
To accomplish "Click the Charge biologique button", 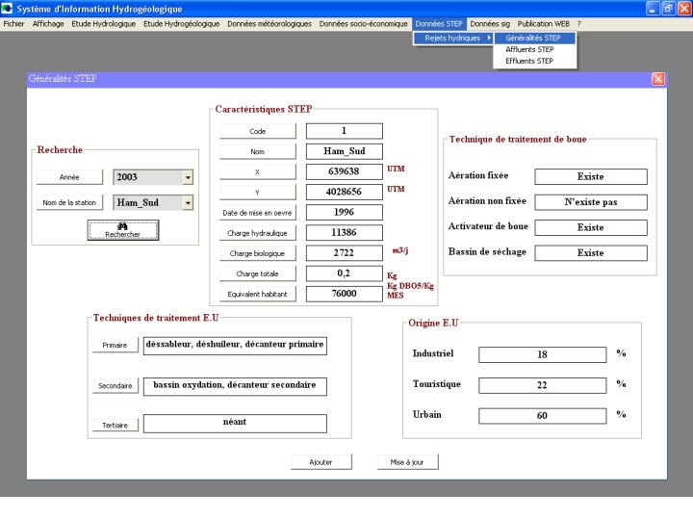I will click(x=258, y=253).
